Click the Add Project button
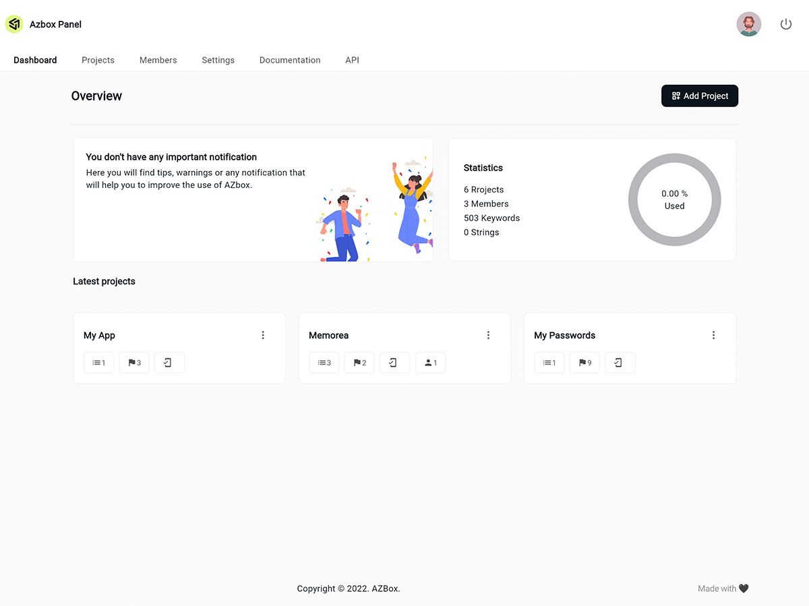This screenshot has height=606, width=809. [x=700, y=96]
